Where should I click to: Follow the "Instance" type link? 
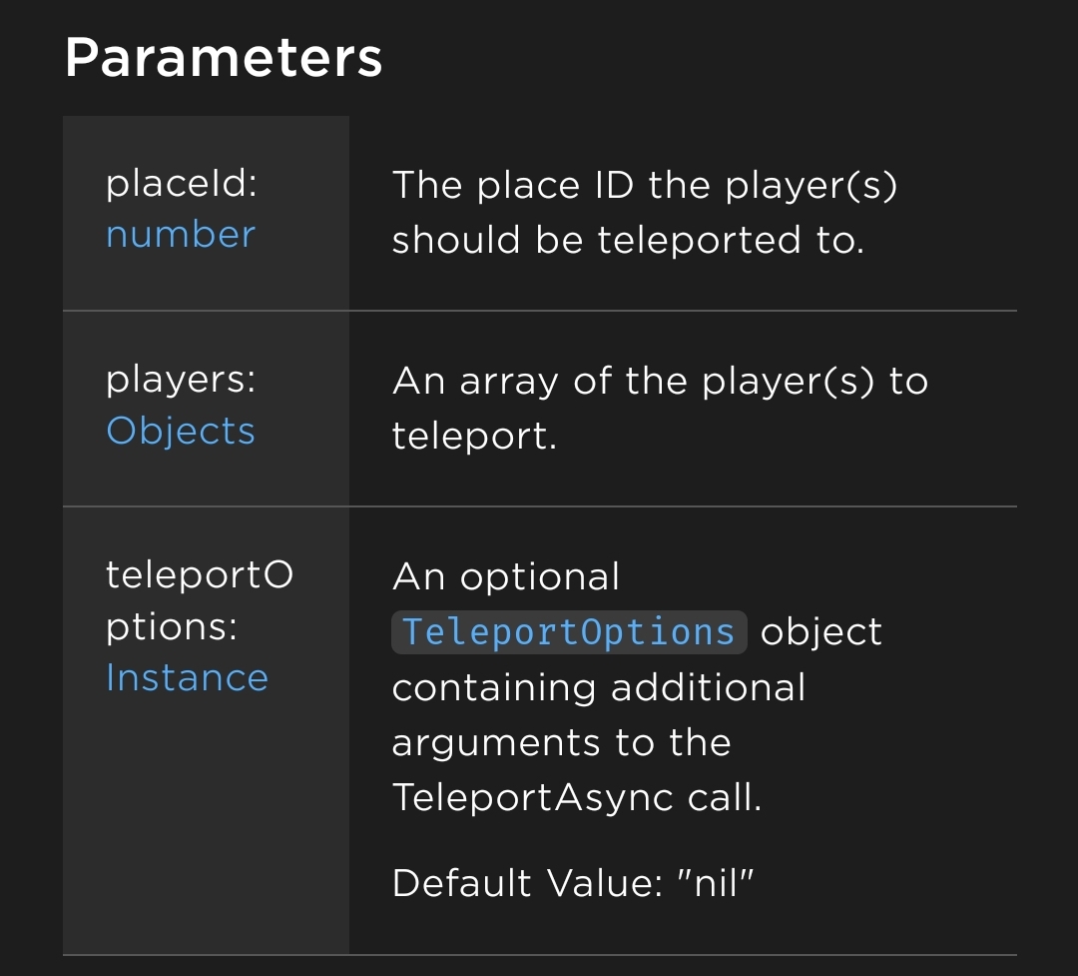click(x=187, y=677)
